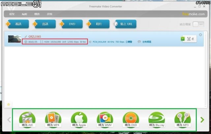The image size is (211, 134).
Task: Choose 轉為 Apple output format
Action: (x=79, y=120)
